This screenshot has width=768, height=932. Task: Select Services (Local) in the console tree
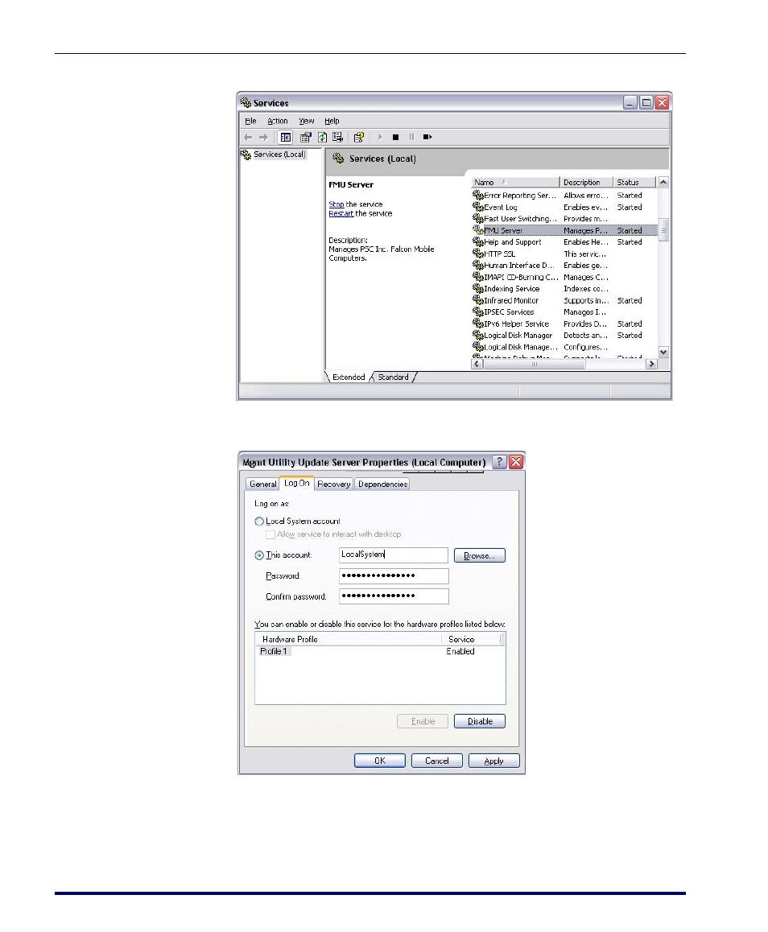click(x=279, y=155)
